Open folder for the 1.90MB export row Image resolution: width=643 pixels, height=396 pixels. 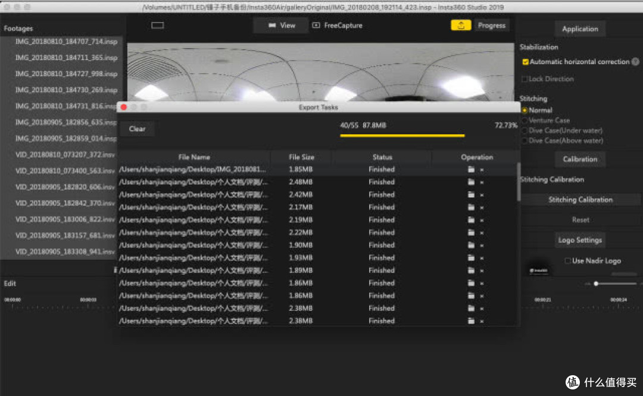[471, 246]
